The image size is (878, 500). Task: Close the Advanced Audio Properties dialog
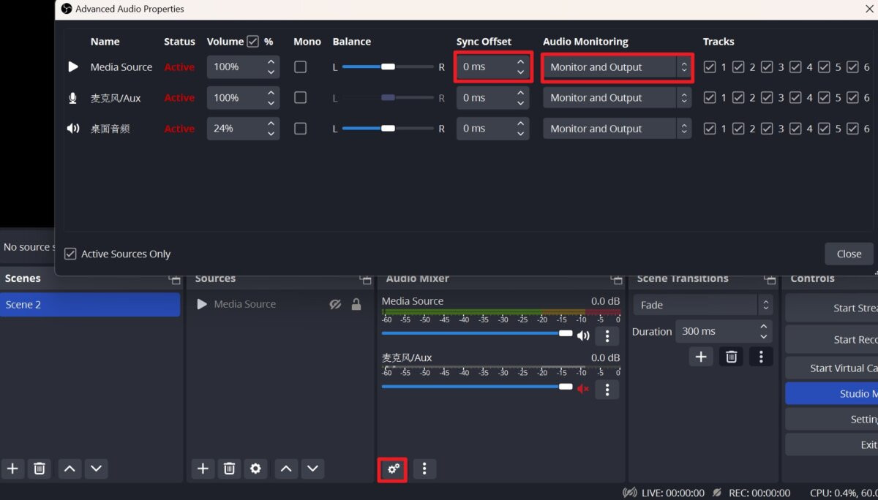point(849,254)
